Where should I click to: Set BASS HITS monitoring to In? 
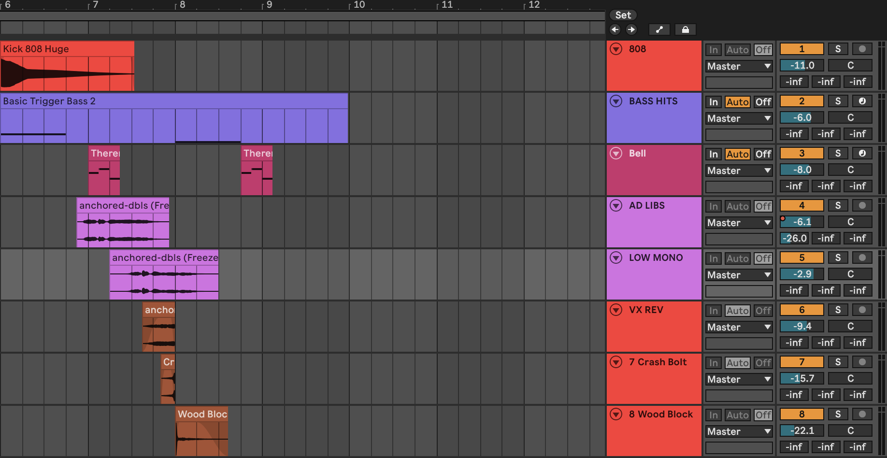pyautogui.click(x=713, y=102)
